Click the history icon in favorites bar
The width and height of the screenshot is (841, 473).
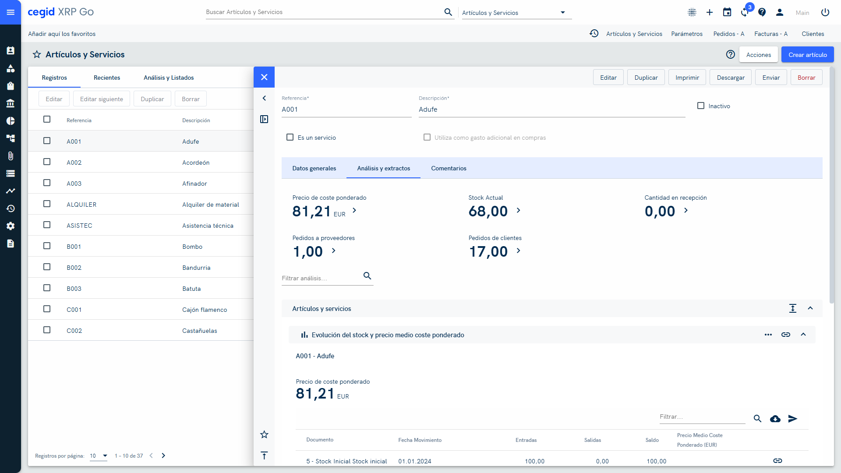[594, 34]
